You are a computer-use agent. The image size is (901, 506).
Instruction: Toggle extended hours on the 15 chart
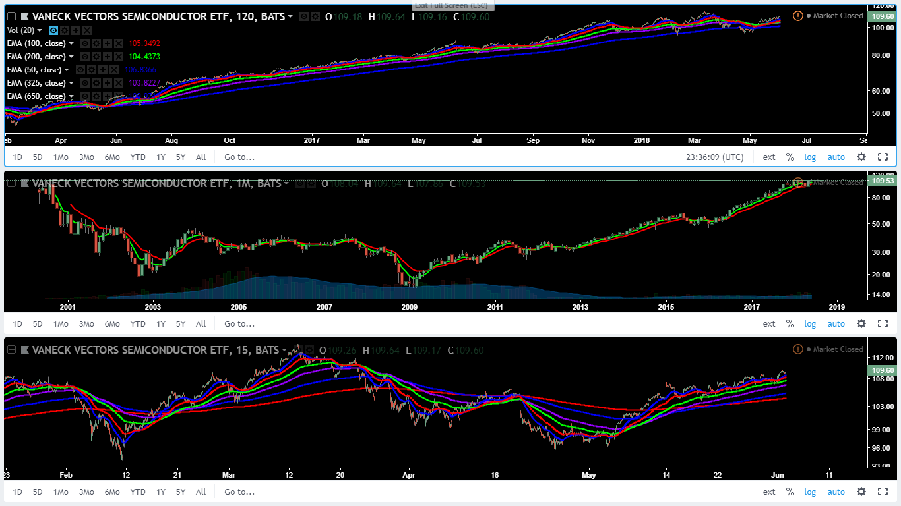tap(769, 492)
